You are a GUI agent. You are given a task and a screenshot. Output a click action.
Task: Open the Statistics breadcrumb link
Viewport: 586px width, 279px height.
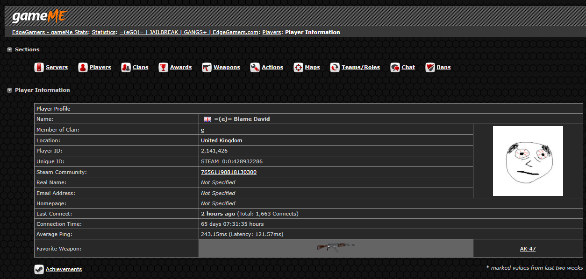pos(103,33)
